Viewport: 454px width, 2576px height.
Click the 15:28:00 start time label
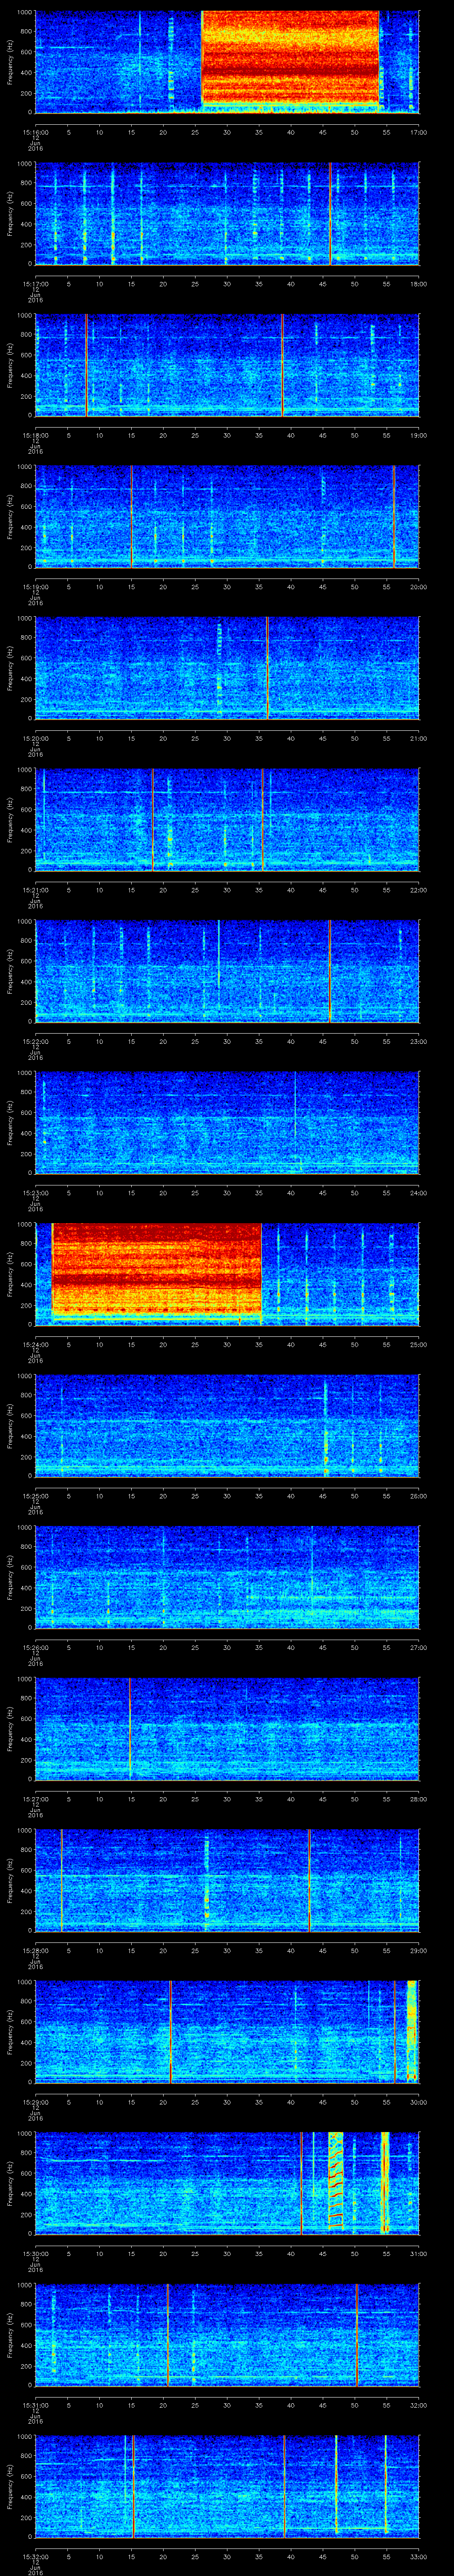(x=35, y=1950)
